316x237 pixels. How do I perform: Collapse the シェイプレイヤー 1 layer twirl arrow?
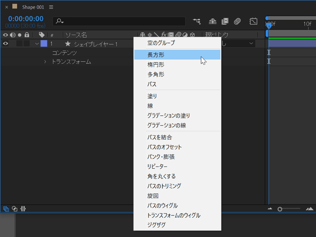(x=37, y=44)
